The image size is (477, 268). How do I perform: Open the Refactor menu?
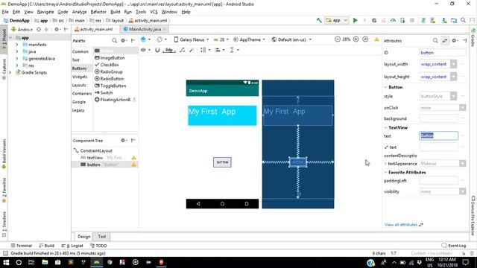point(98,12)
